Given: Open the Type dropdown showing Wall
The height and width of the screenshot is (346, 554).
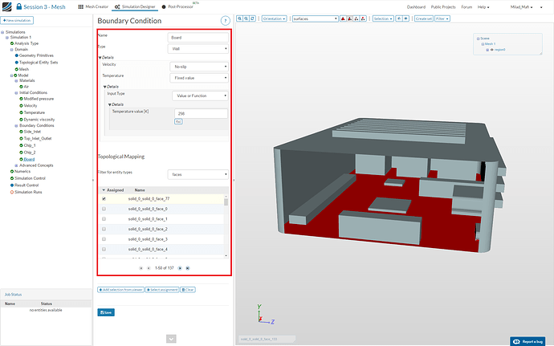Looking at the screenshot, I should [198, 48].
